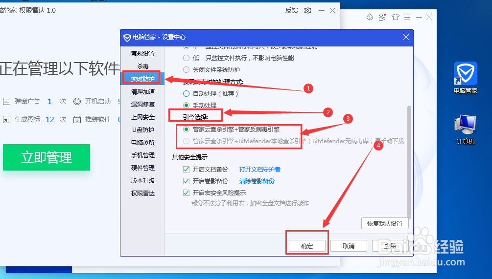Open the 计算机 desktop icon

click(x=466, y=129)
